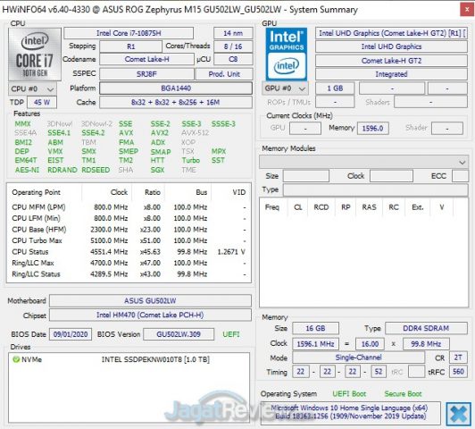Click the Single-Channel memory mode field
This screenshot has height=429, width=475.
358,357
